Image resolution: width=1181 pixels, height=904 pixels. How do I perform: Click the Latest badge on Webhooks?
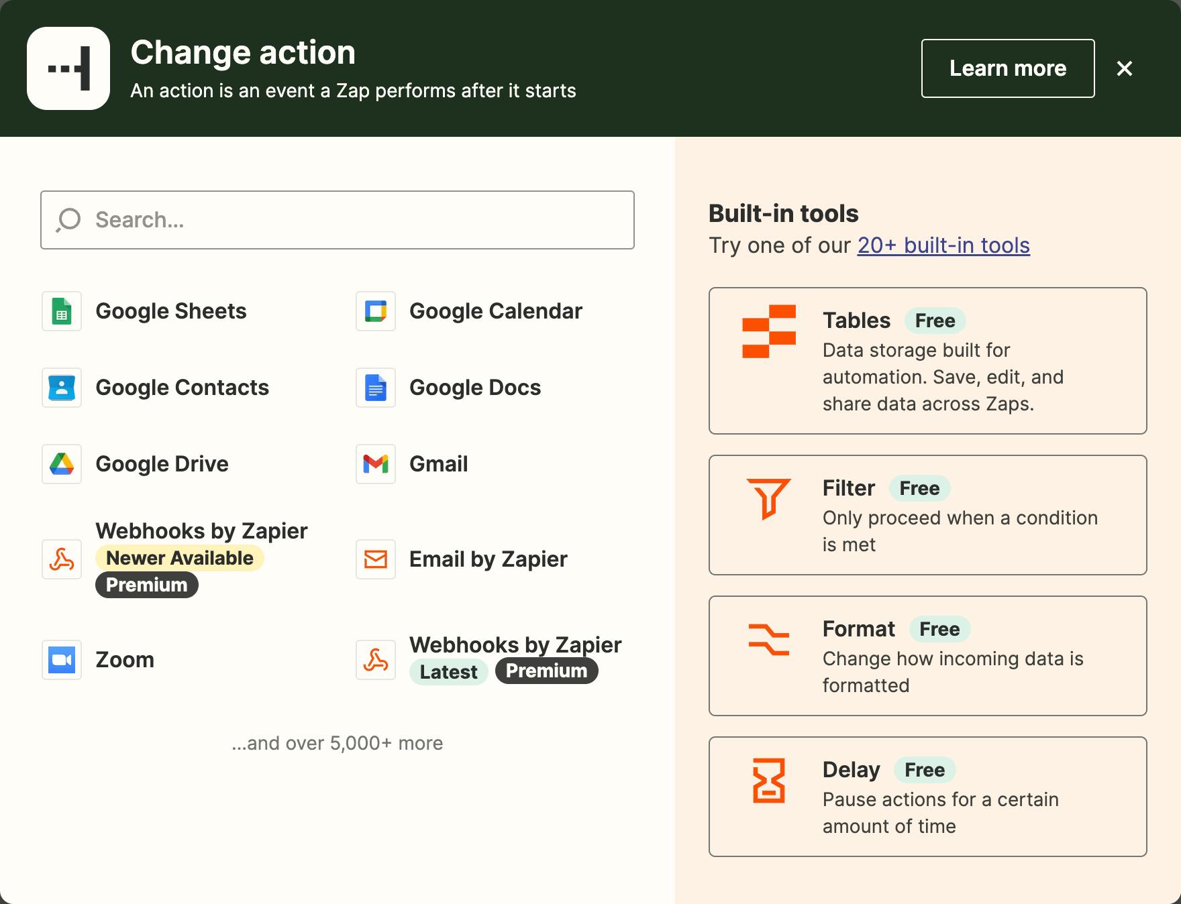(449, 672)
